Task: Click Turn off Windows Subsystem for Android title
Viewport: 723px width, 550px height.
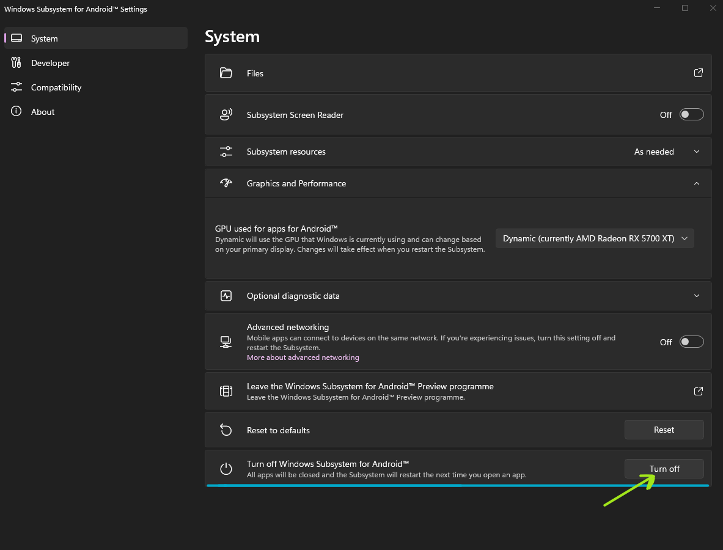Action: tap(328, 464)
